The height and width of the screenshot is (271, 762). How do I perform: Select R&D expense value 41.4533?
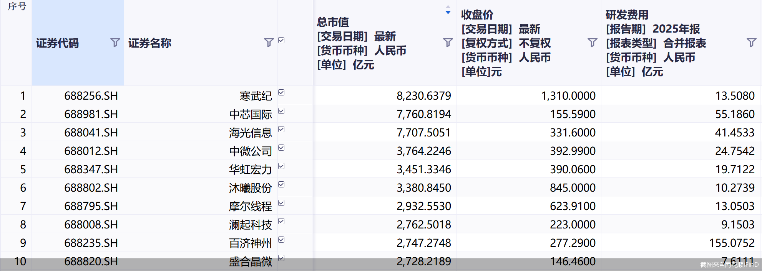735,133
